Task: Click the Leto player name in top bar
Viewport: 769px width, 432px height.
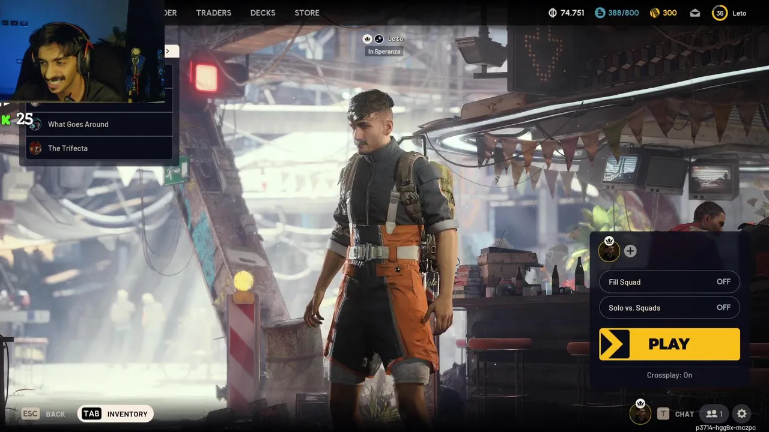Action: [x=739, y=13]
